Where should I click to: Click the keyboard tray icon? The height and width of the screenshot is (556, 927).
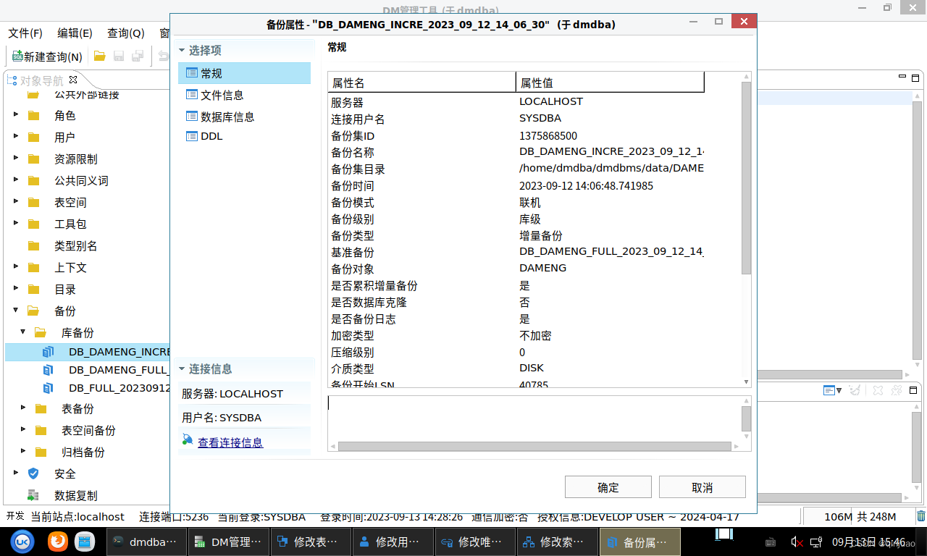click(x=771, y=542)
